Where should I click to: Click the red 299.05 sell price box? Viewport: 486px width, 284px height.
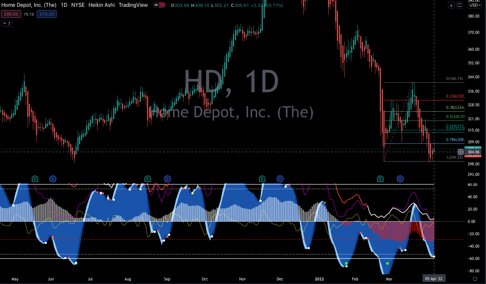11,14
